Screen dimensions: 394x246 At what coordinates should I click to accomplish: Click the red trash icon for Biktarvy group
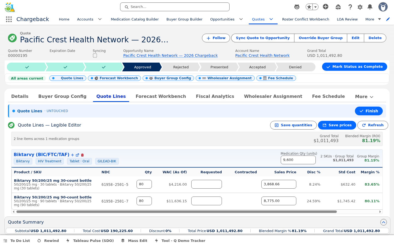[x=82, y=155]
